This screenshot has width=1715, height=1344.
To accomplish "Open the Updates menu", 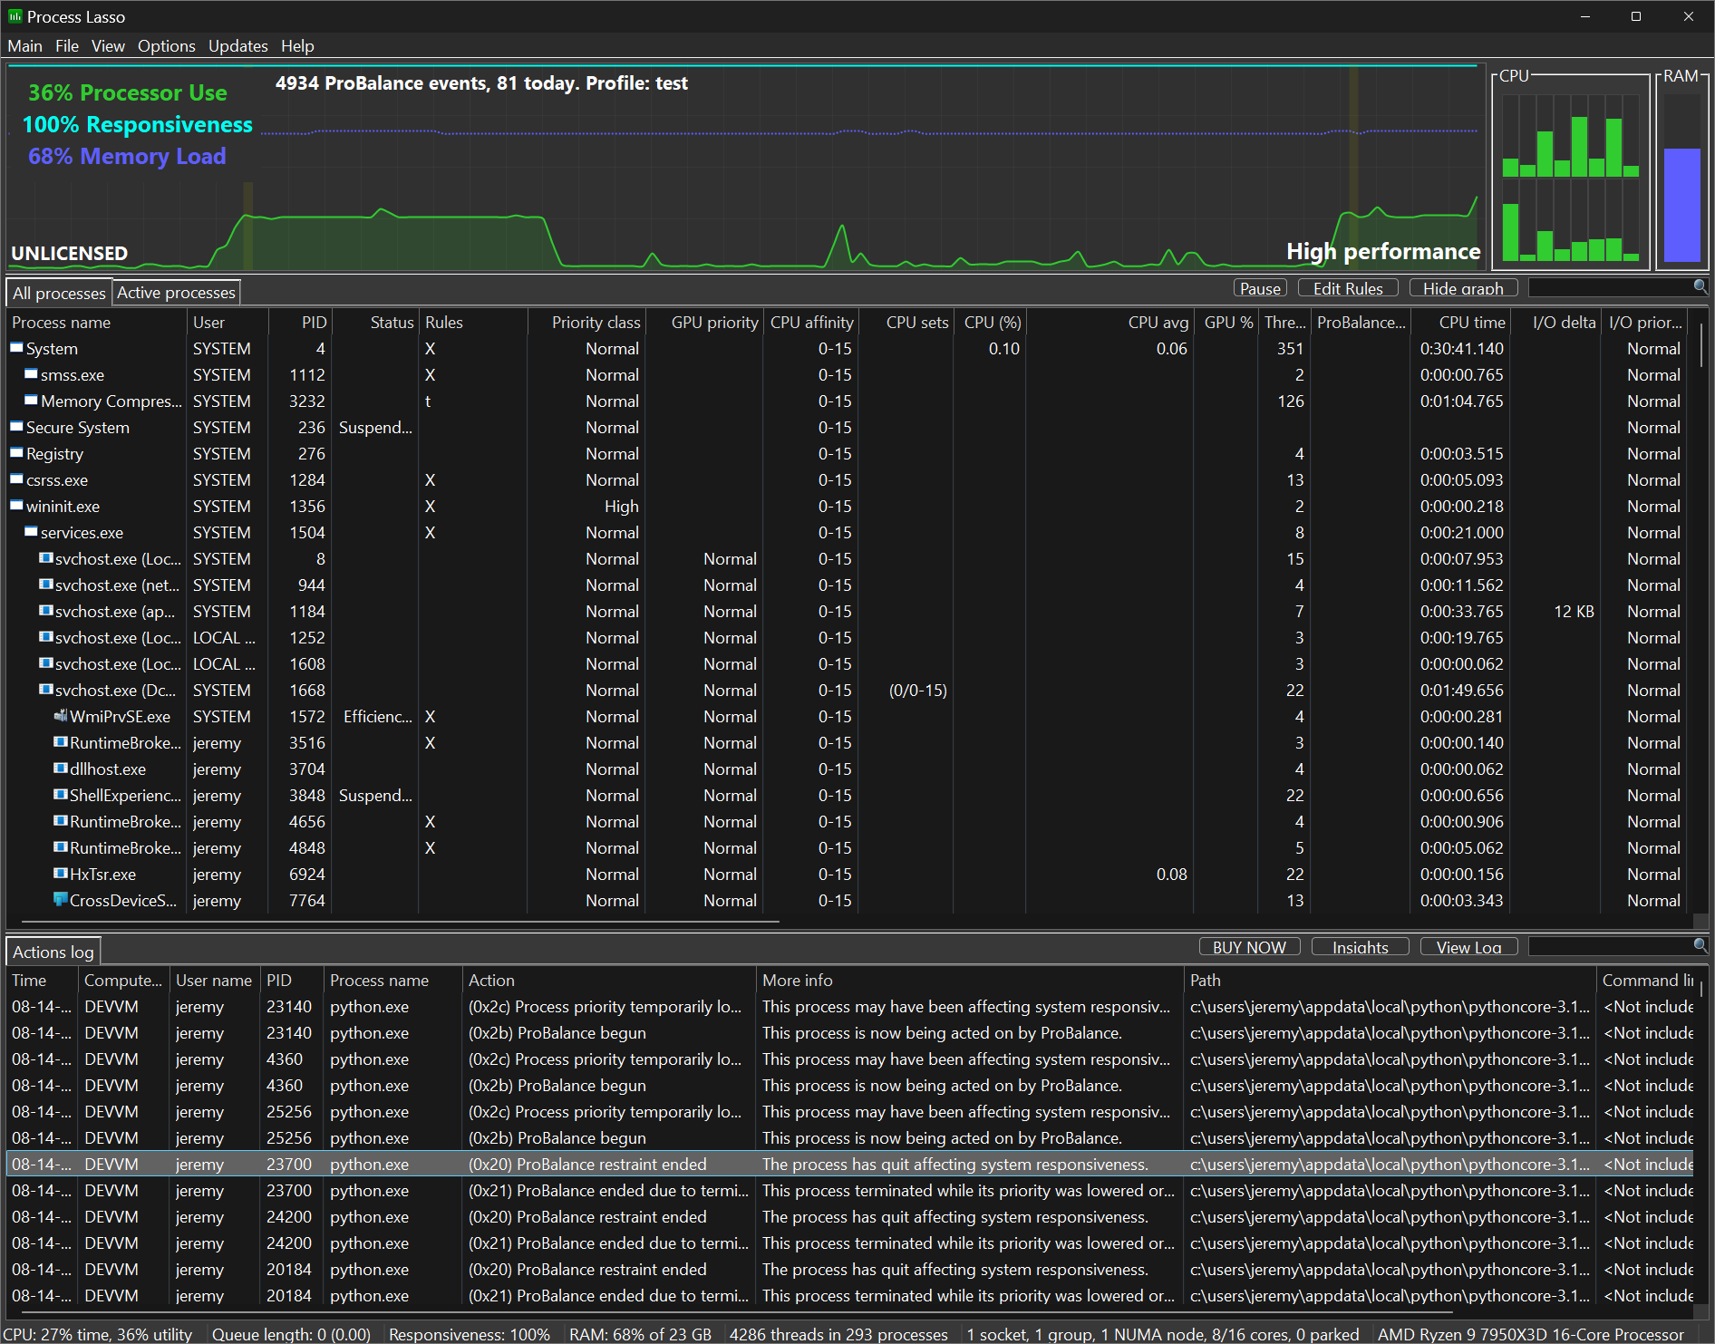I will tap(238, 46).
